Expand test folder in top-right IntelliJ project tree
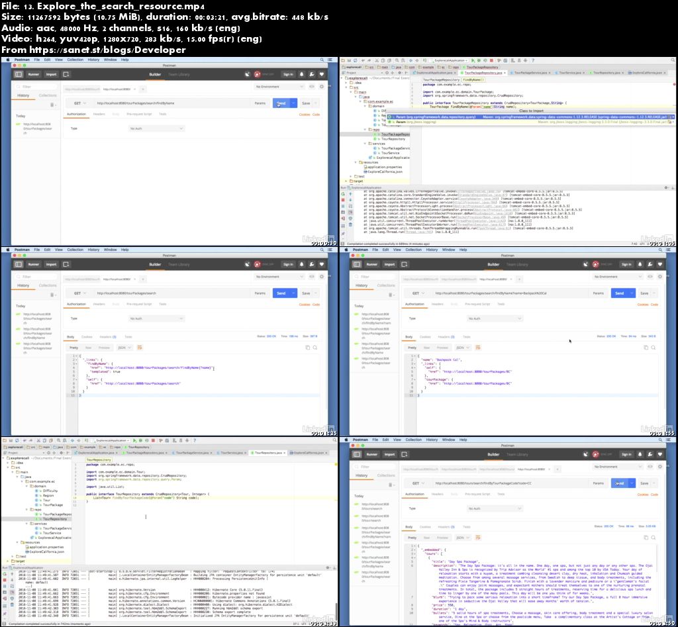Viewport: 678px width, 627px height. (352, 176)
